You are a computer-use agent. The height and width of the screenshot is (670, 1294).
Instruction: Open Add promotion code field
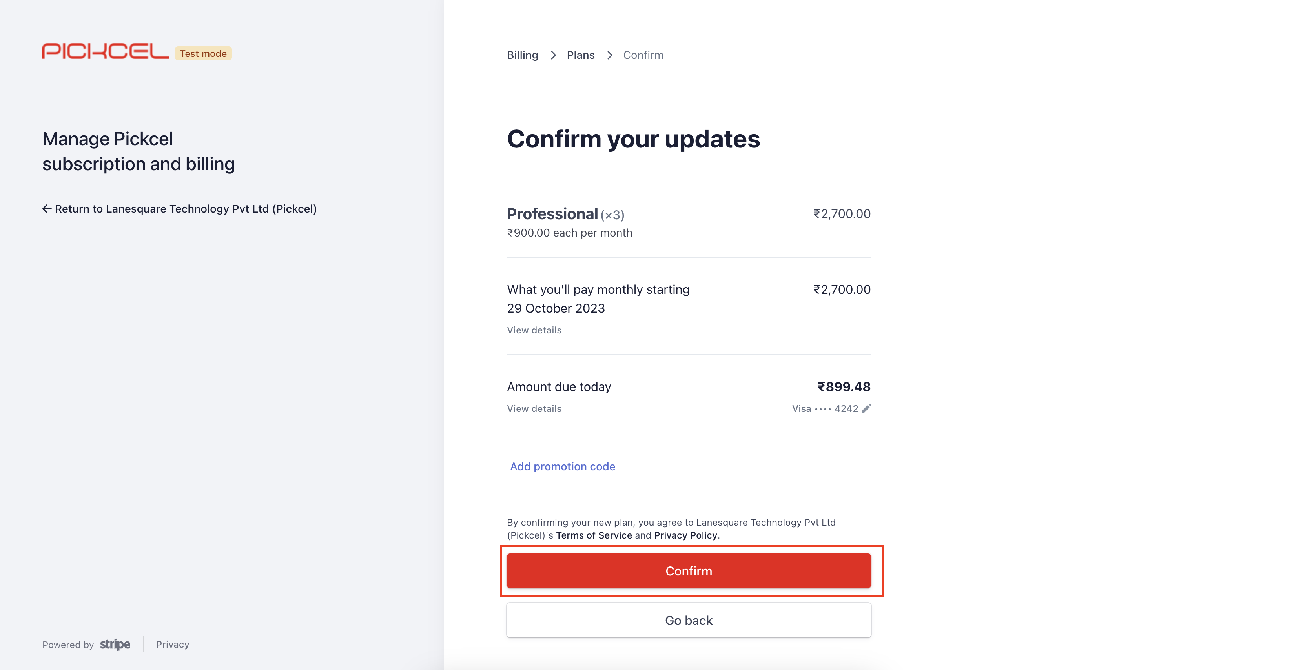(x=563, y=466)
